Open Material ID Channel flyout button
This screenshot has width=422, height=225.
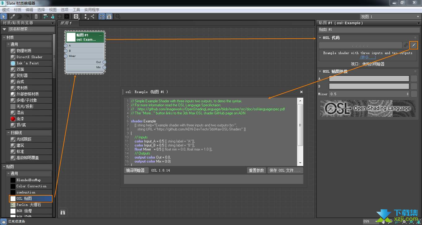pyautogui.click(x=76, y=16)
